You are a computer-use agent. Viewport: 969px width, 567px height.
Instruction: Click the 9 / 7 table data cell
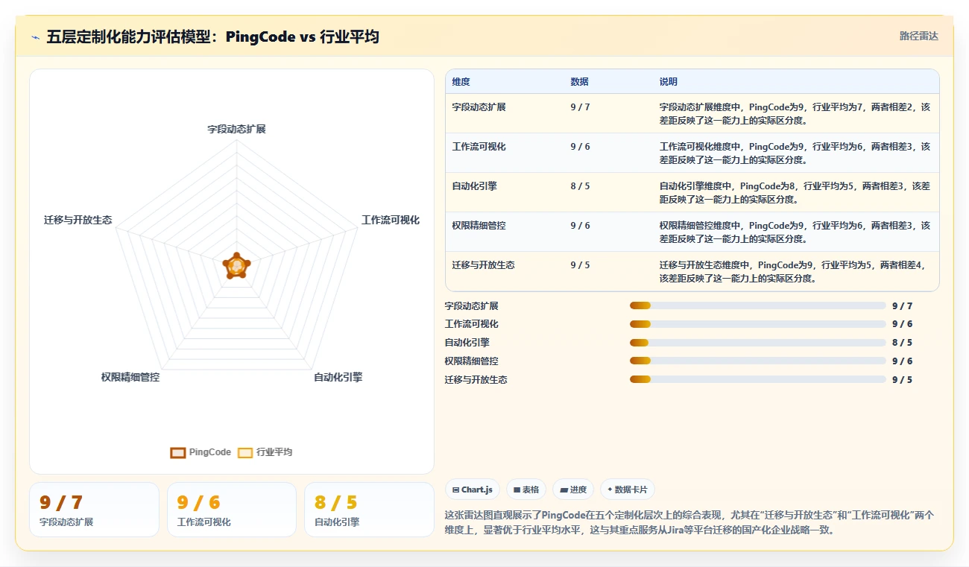point(580,107)
